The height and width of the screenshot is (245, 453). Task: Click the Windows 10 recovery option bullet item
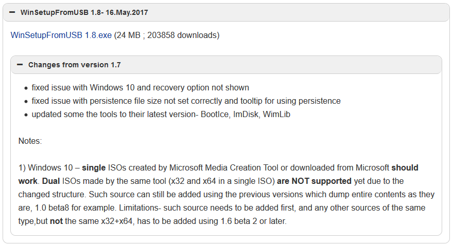(x=140, y=88)
